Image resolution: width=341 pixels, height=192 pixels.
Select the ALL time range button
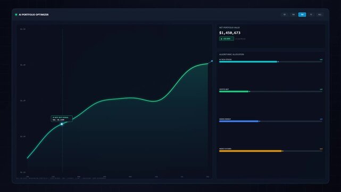click(320, 14)
